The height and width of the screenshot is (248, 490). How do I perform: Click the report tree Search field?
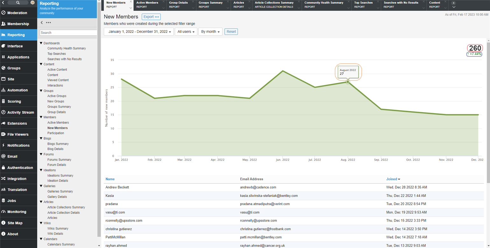(x=68, y=33)
